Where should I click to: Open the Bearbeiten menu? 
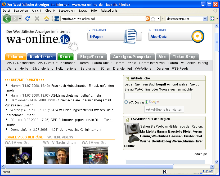point(21,11)
